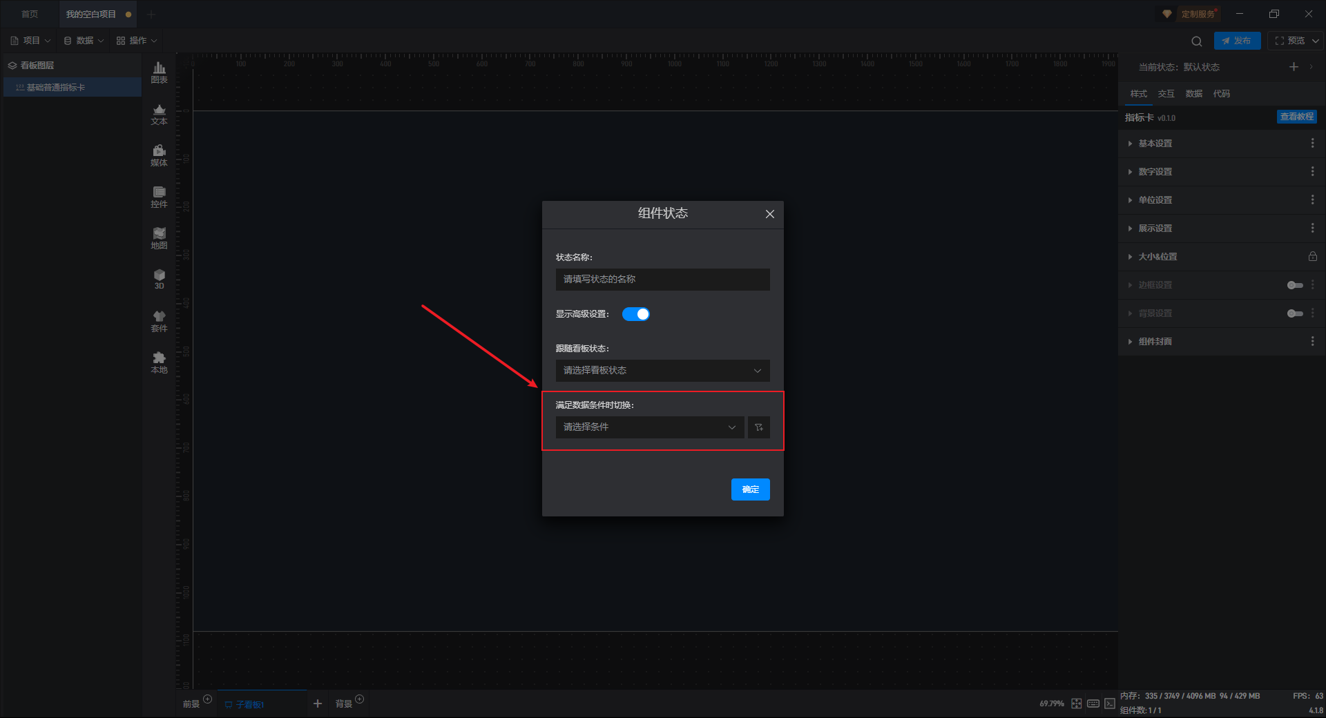Open the 套件 kits components panel
Viewport: 1326px width, 718px height.
[159, 321]
